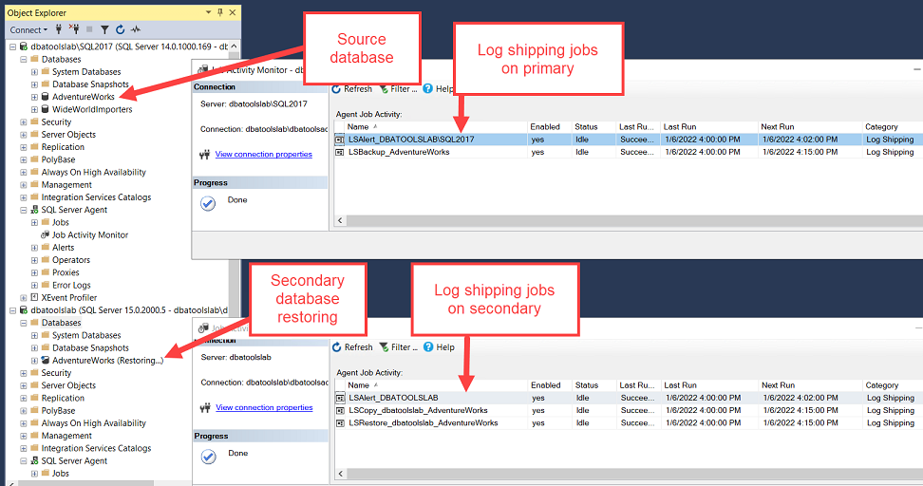Select the LSAlert_DBATOOLSLAB\SQL2017 job row

[x=628, y=140]
